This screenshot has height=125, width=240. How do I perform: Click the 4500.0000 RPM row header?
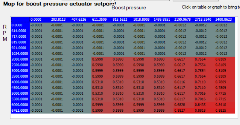point(20,88)
